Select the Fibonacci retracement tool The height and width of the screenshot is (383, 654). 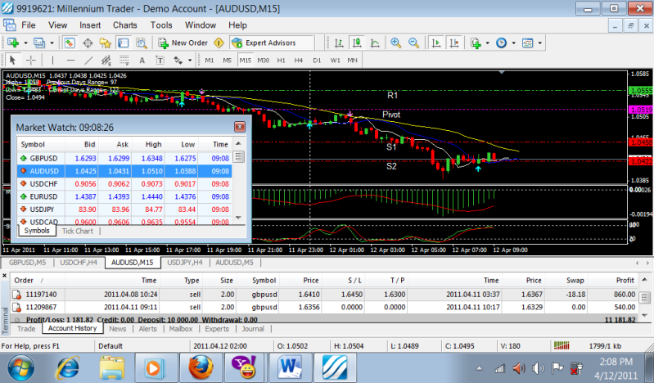(124, 61)
